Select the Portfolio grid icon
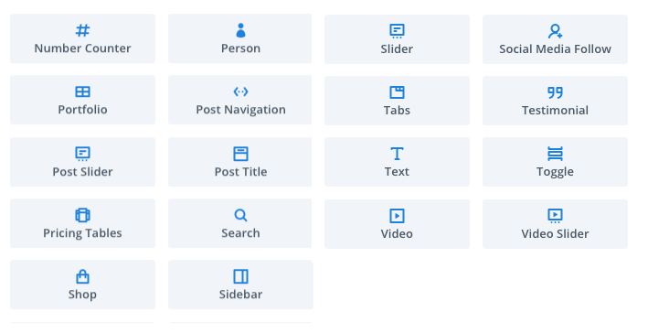648x333 pixels. 82,91
